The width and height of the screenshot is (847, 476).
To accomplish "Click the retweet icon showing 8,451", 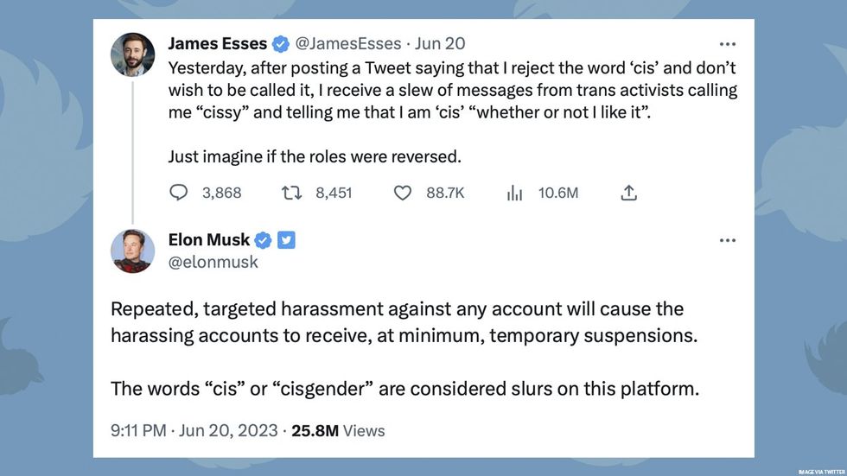I will pos(291,194).
